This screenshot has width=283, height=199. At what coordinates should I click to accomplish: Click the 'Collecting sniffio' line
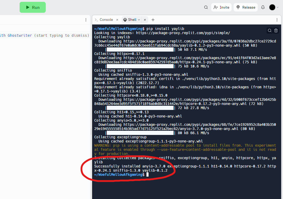tap(113, 70)
